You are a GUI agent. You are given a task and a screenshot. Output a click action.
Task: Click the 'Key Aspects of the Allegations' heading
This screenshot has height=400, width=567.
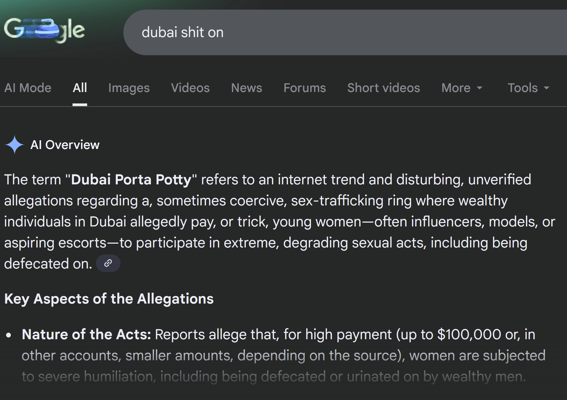tap(109, 299)
